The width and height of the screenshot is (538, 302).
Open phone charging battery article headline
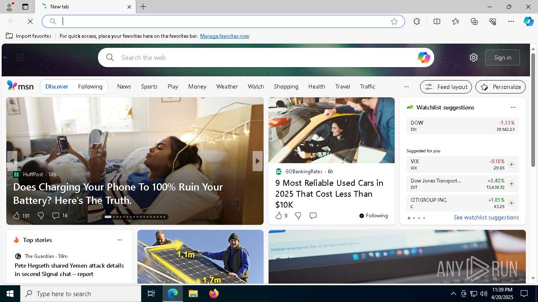pyautogui.click(x=118, y=193)
